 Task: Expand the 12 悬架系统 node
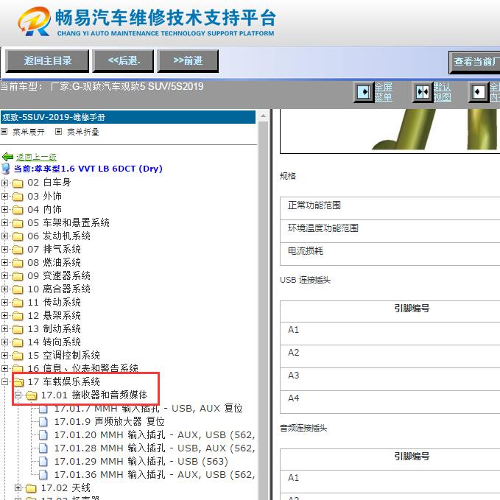click(4, 315)
